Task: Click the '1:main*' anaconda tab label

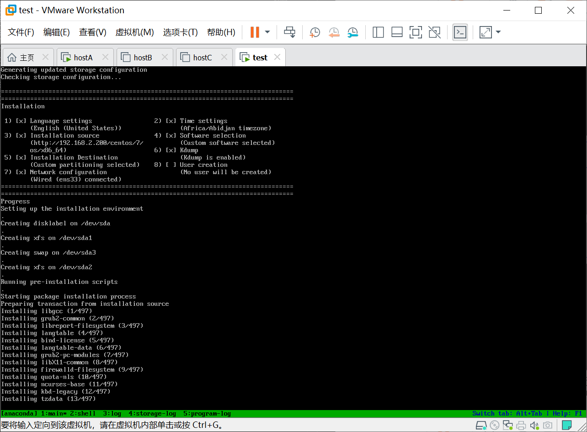Action: (53, 414)
